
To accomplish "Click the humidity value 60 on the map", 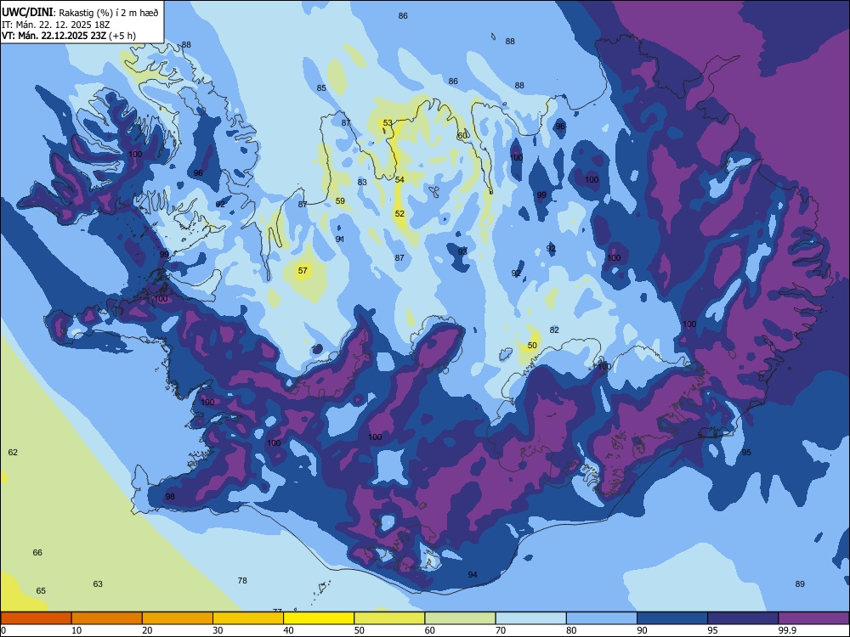I will pyautogui.click(x=462, y=135).
